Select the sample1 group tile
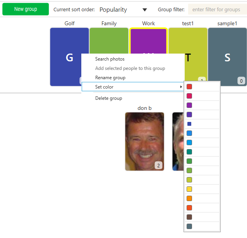 pos(227,57)
